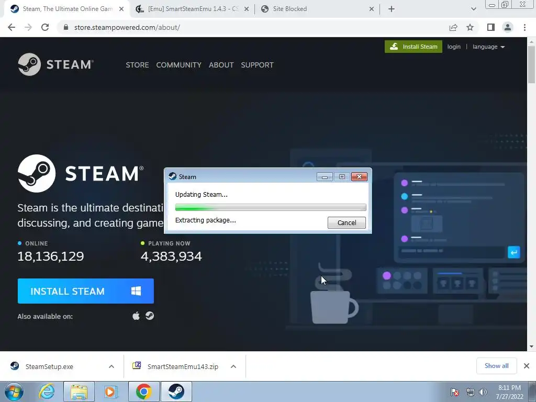The width and height of the screenshot is (536, 402).
Task: Open the STORE menu
Action: click(x=137, y=65)
